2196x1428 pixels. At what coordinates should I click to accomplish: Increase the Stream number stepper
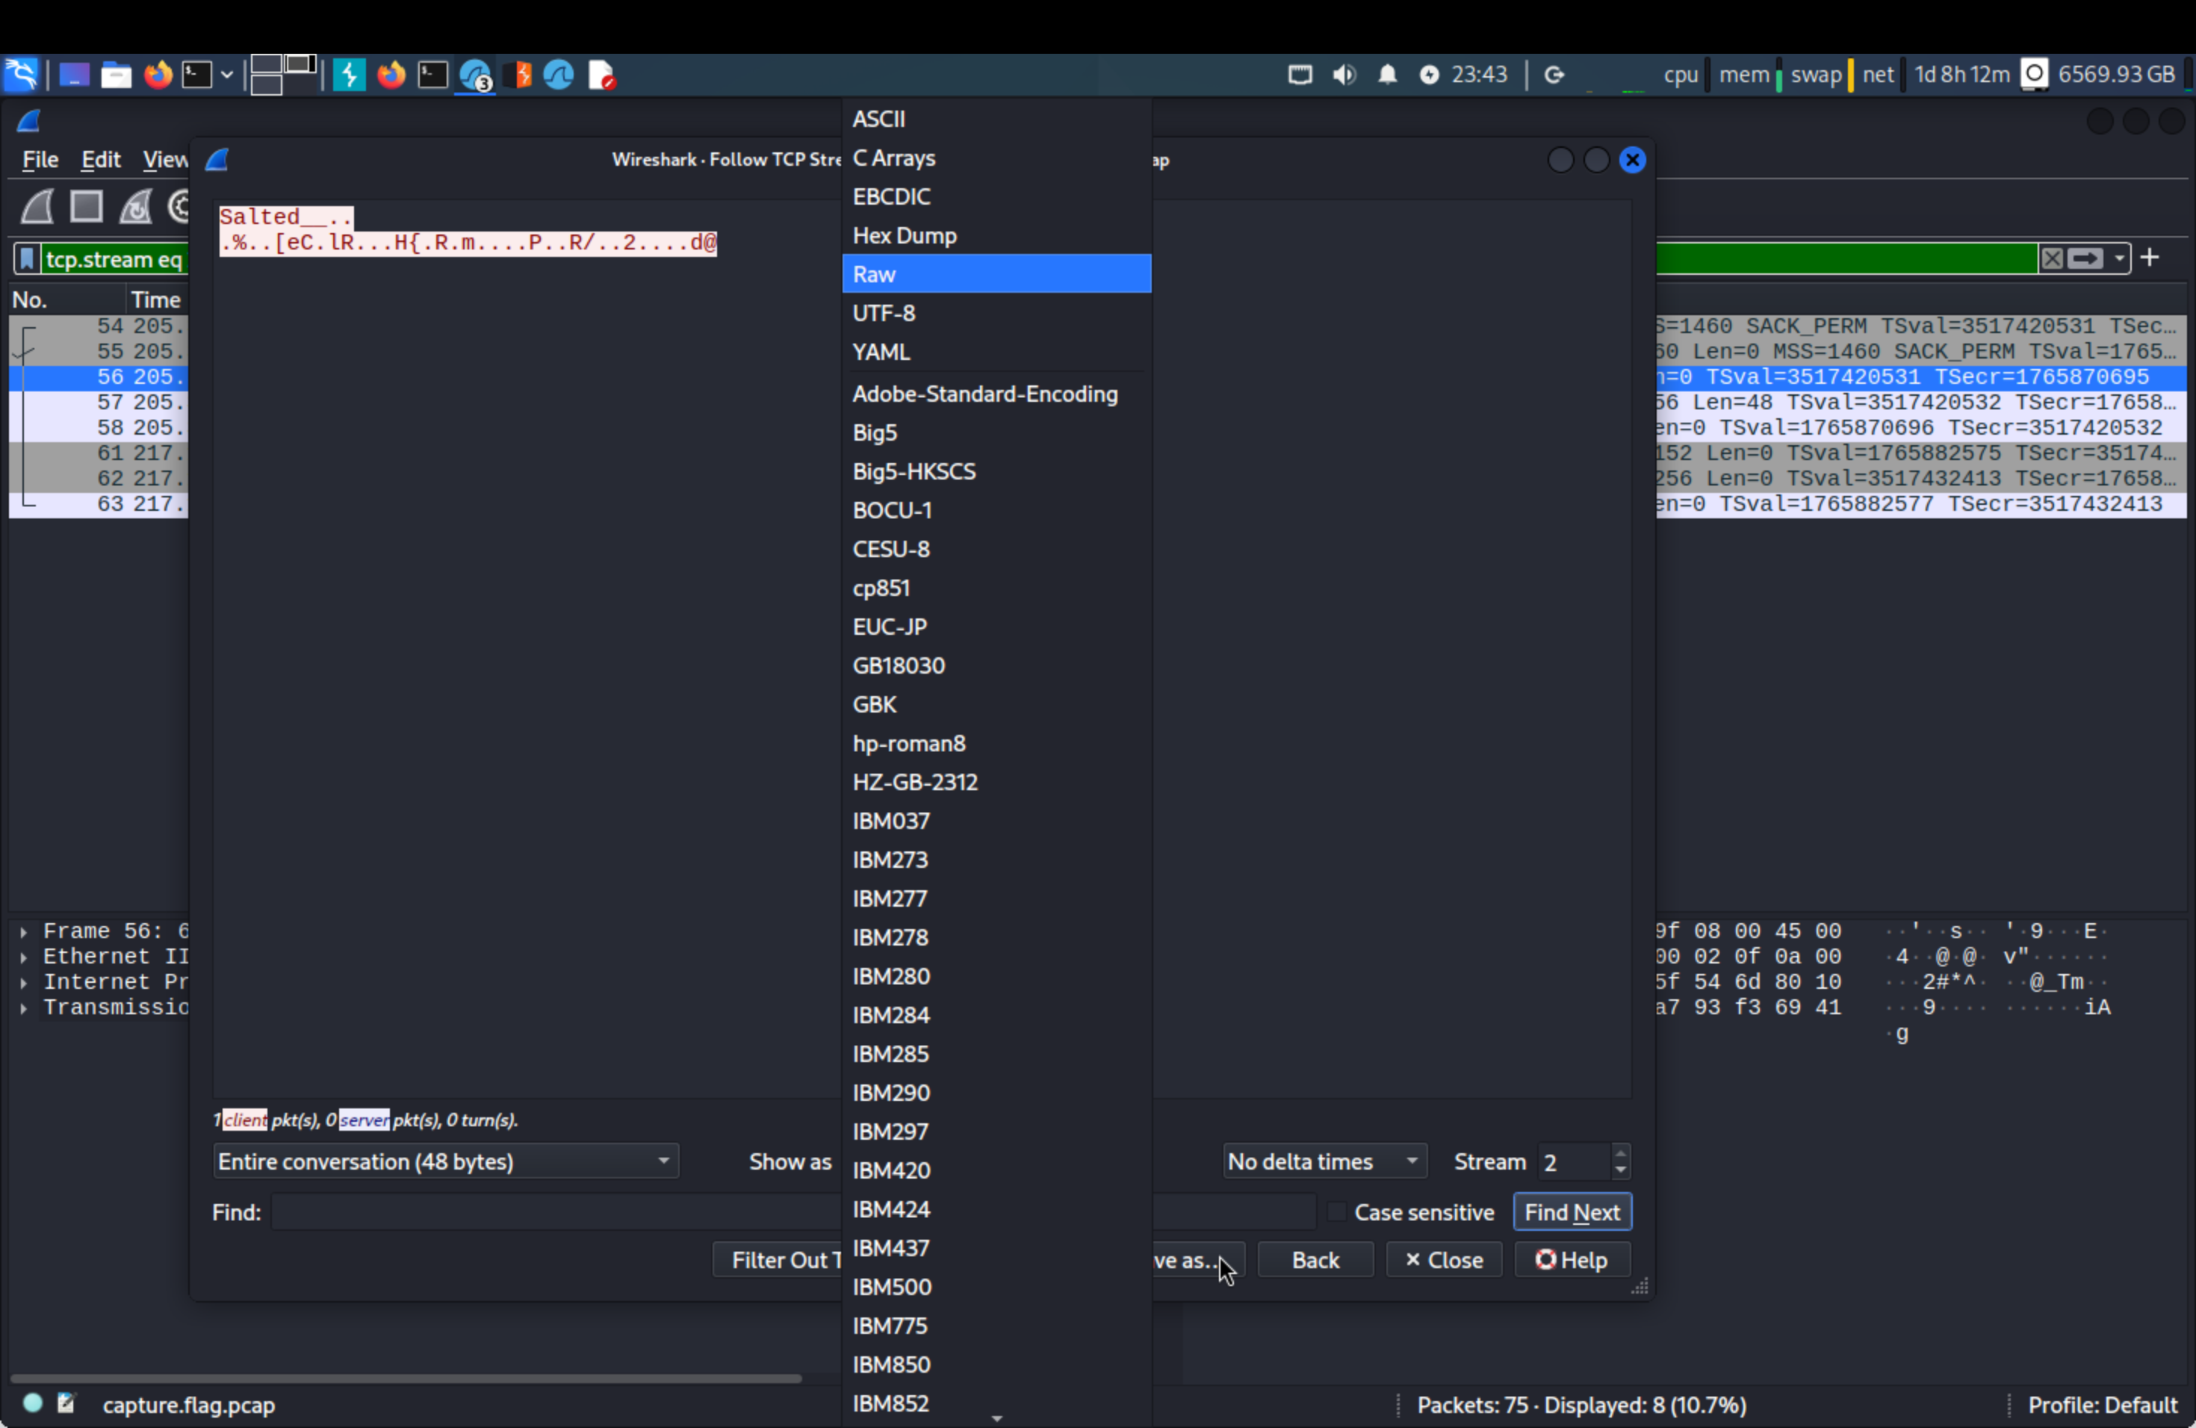coord(1620,1153)
